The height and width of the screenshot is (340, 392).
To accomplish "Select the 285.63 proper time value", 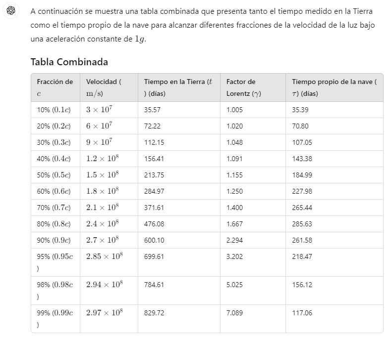I will coord(302,224).
